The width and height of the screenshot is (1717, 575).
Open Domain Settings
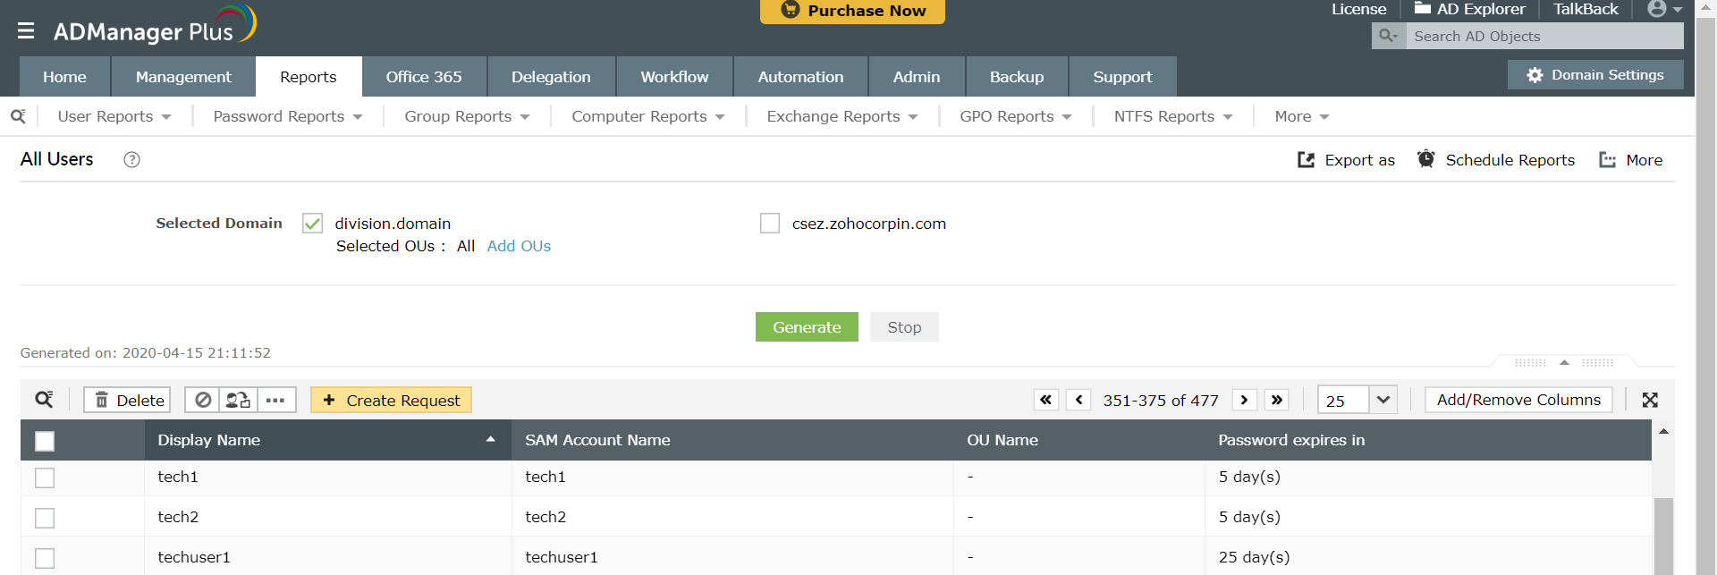pyautogui.click(x=1595, y=75)
